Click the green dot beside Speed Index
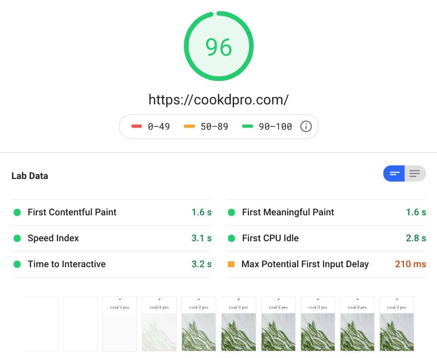This screenshot has height=358, width=437. [x=17, y=238]
